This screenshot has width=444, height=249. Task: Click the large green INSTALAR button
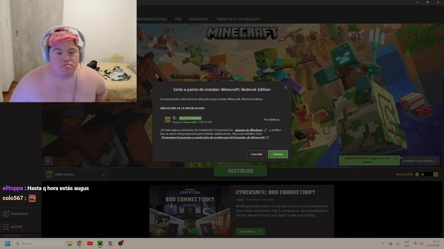tap(240, 171)
